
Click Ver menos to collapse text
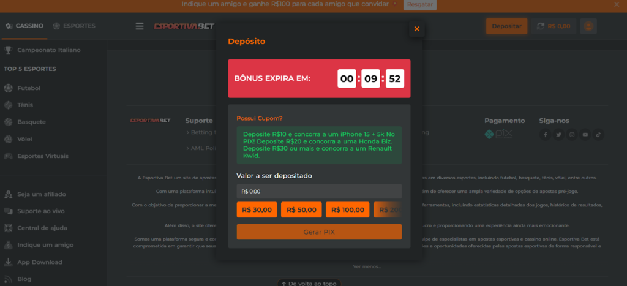pyautogui.click(x=367, y=266)
